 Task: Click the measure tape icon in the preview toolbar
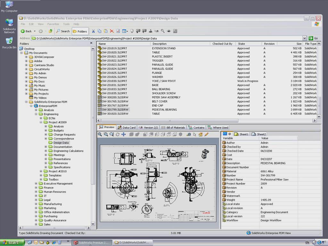tap(189, 135)
